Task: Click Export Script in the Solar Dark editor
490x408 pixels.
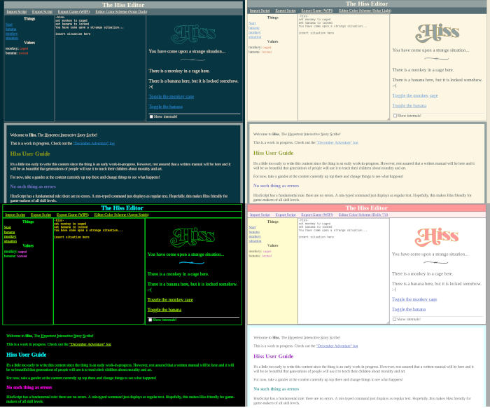Action: point(42,12)
